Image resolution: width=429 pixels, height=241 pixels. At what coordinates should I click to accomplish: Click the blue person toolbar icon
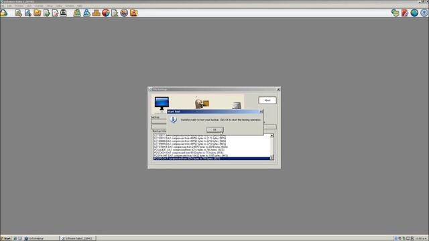86,13
